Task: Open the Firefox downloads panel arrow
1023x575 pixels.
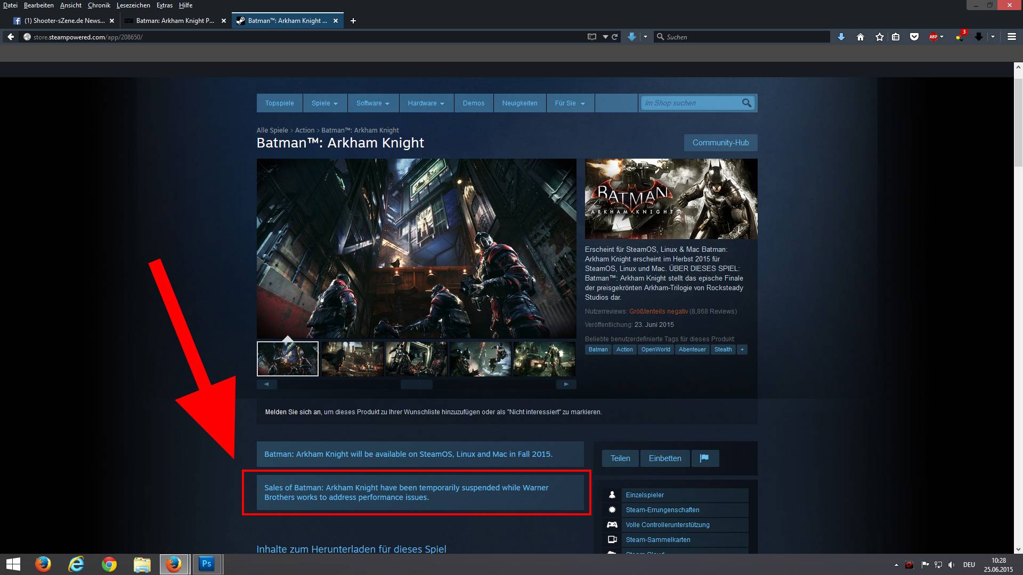Action: 841,37
